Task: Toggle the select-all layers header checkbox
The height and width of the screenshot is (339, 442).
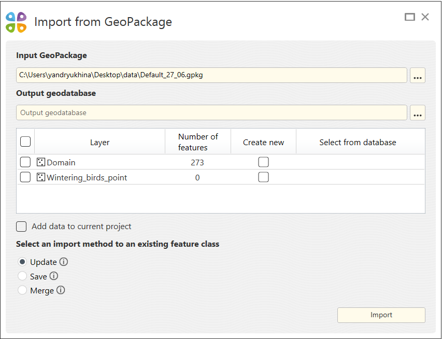Action: tap(25, 142)
